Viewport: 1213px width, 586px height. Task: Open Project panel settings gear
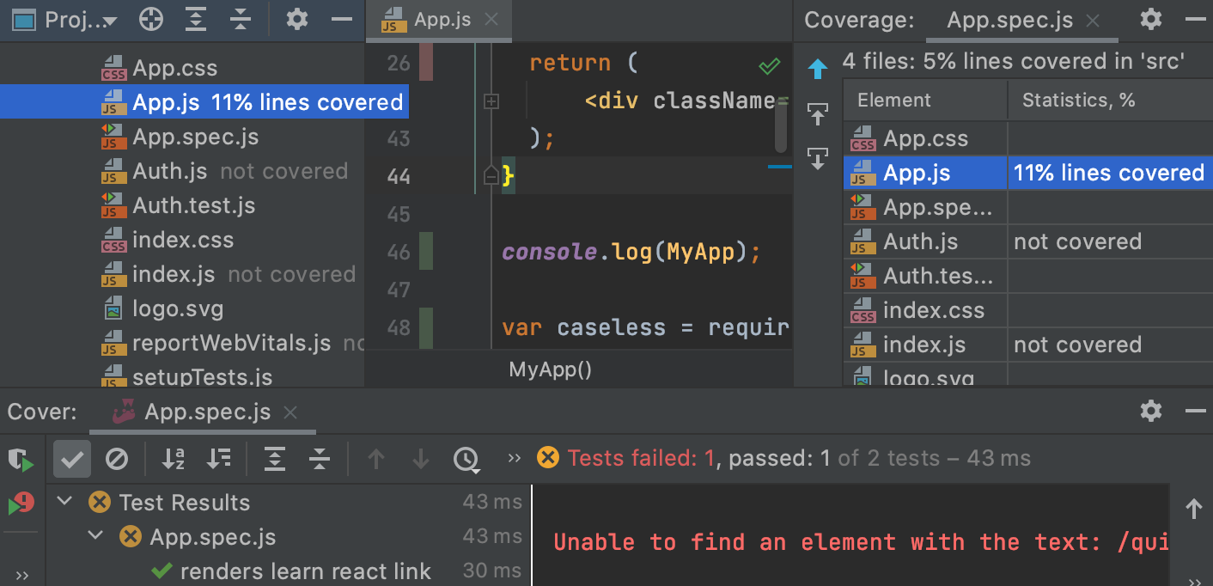[297, 19]
